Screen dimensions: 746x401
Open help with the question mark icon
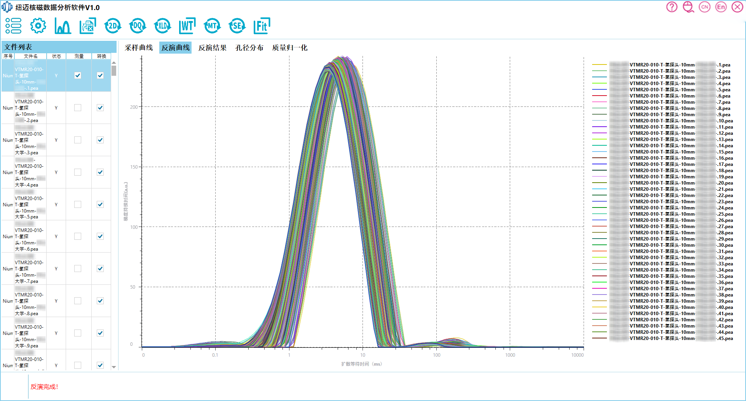click(x=672, y=7)
